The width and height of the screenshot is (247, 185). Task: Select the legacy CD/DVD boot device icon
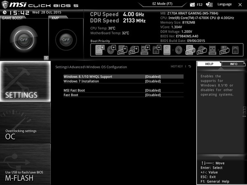[x=179, y=50]
